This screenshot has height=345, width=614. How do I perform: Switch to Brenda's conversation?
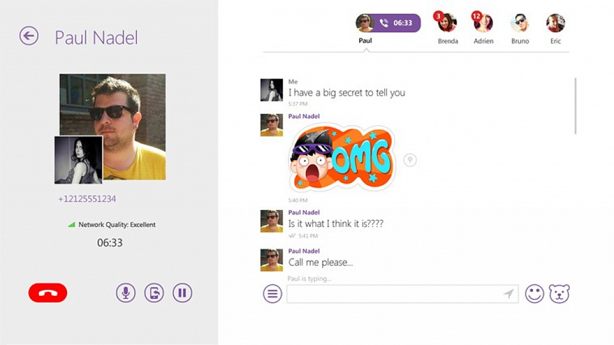point(447,28)
